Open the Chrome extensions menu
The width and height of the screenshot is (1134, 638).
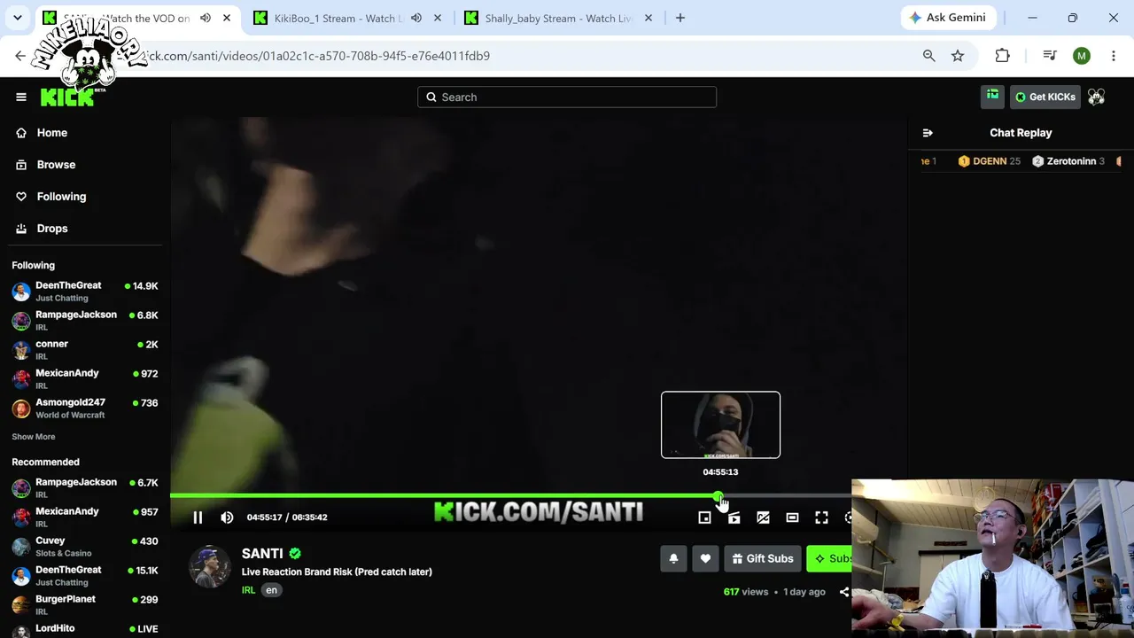pyautogui.click(x=1002, y=56)
